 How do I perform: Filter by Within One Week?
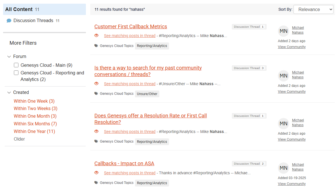pos(34,101)
